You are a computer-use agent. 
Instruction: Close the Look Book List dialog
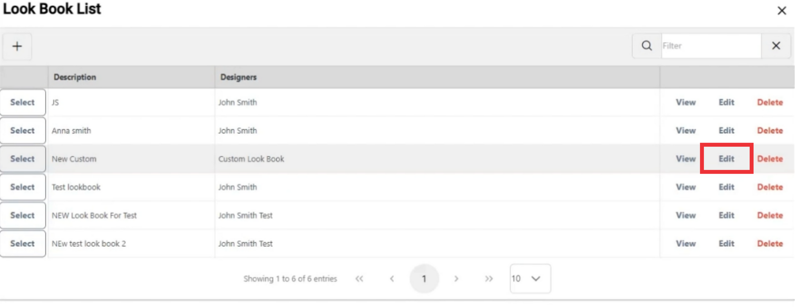(x=782, y=11)
